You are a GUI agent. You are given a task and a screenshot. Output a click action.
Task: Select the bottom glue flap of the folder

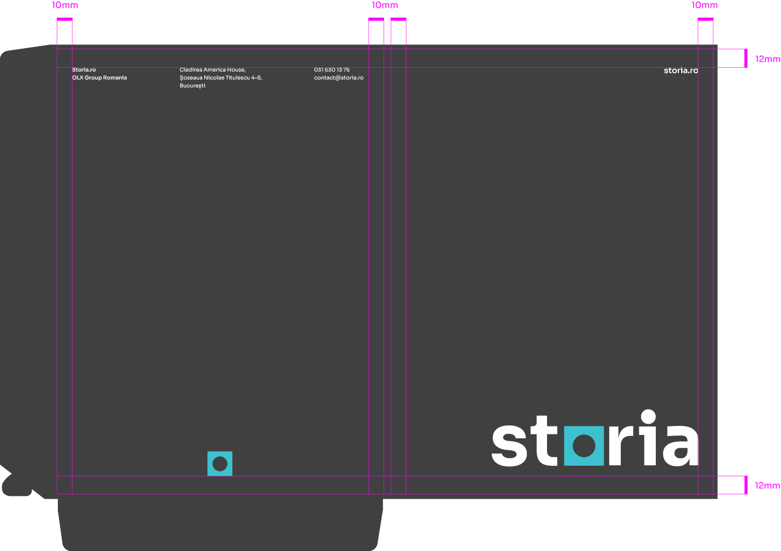(220, 525)
